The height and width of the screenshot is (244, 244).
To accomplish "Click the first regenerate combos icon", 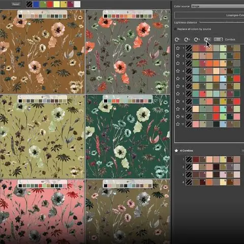I will (x=177, y=40).
